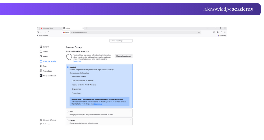
Task: Bookmark this page with the star icon
Action: (199, 32)
